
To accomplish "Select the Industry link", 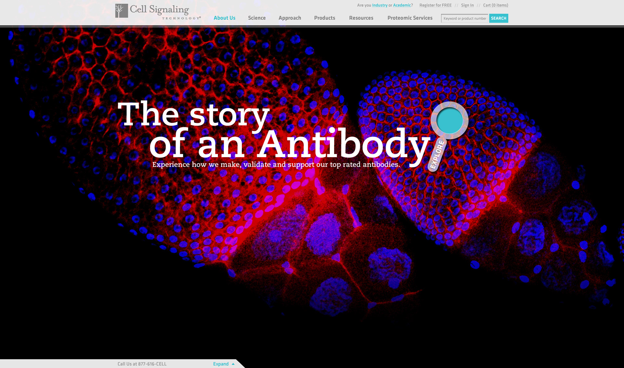I will click(380, 5).
